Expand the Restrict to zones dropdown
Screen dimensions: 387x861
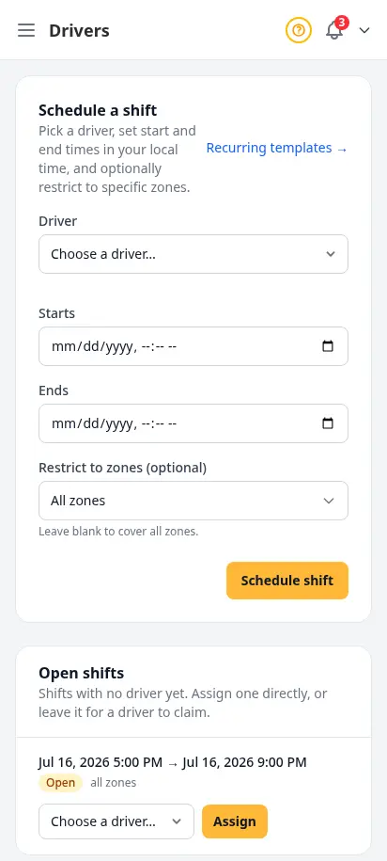click(193, 501)
